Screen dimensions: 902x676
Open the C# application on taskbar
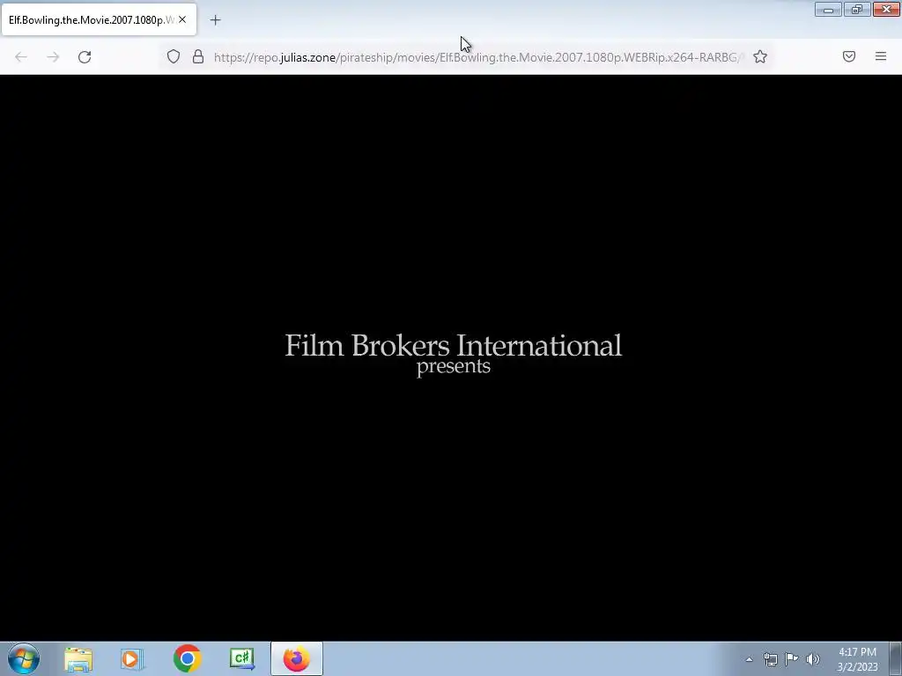pos(241,658)
